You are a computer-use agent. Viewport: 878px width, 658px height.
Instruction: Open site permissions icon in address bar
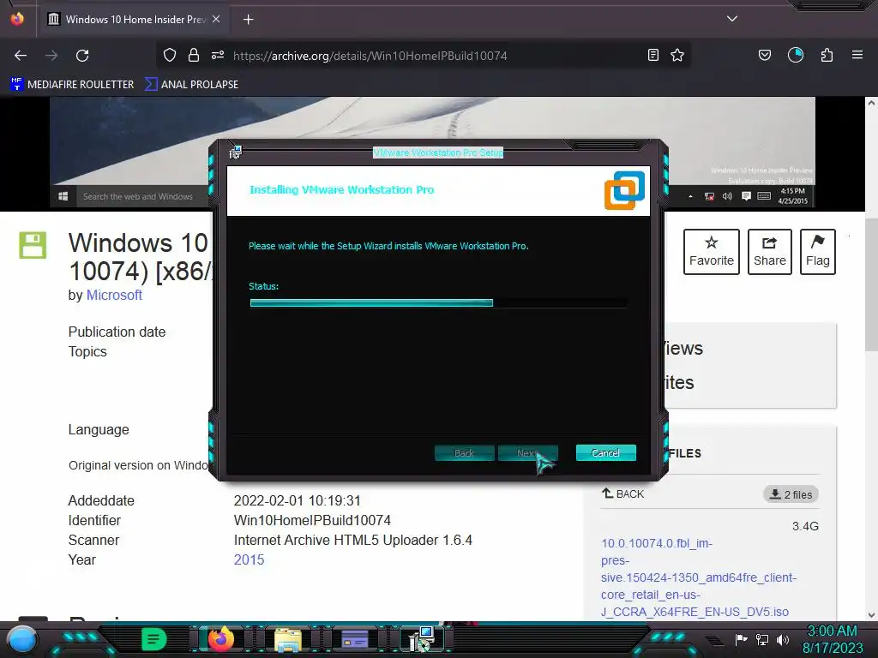pos(218,55)
